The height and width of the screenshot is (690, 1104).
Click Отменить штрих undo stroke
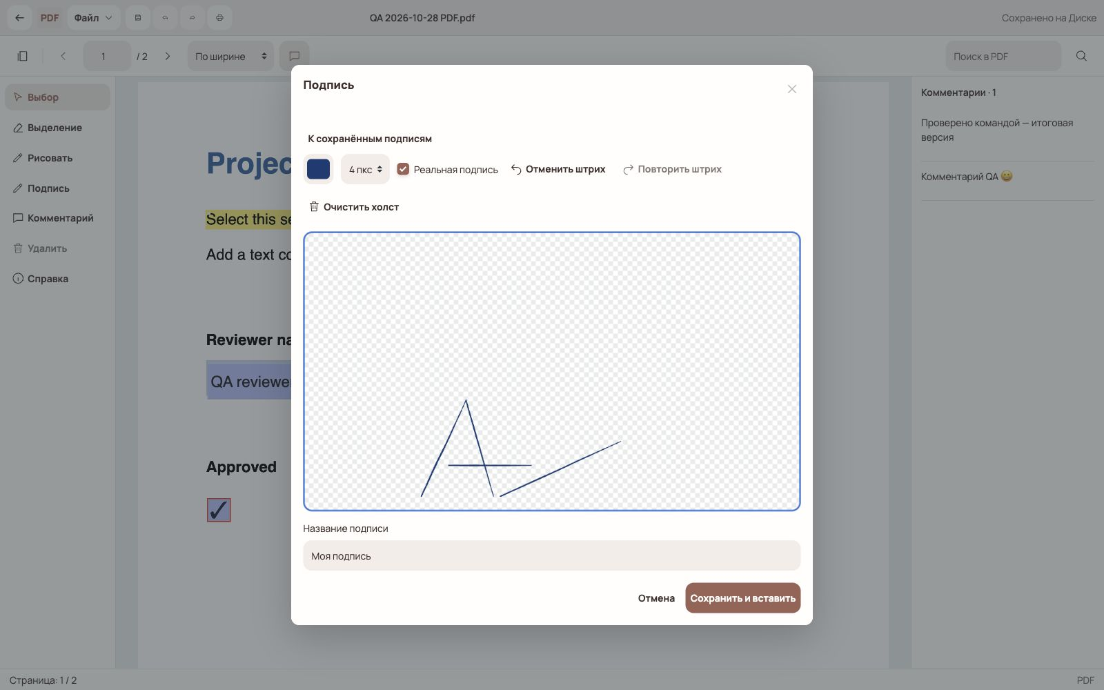(x=558, y=169)
